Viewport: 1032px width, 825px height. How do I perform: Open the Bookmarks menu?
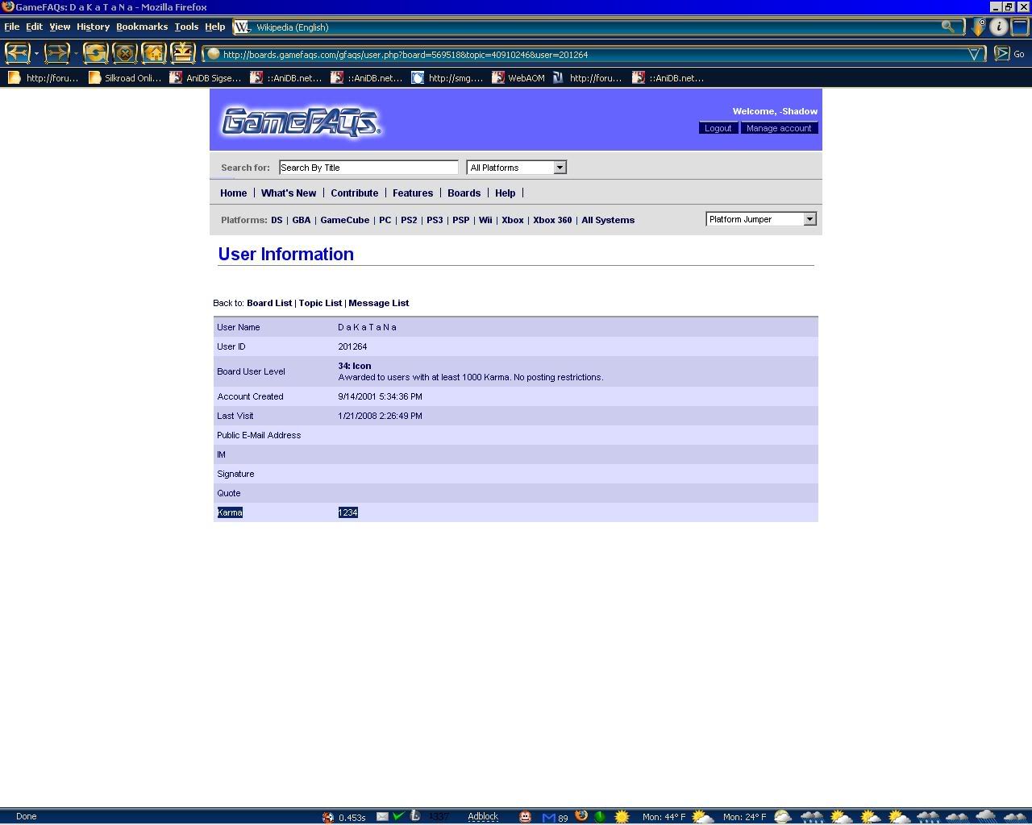[x=142, y=27]
